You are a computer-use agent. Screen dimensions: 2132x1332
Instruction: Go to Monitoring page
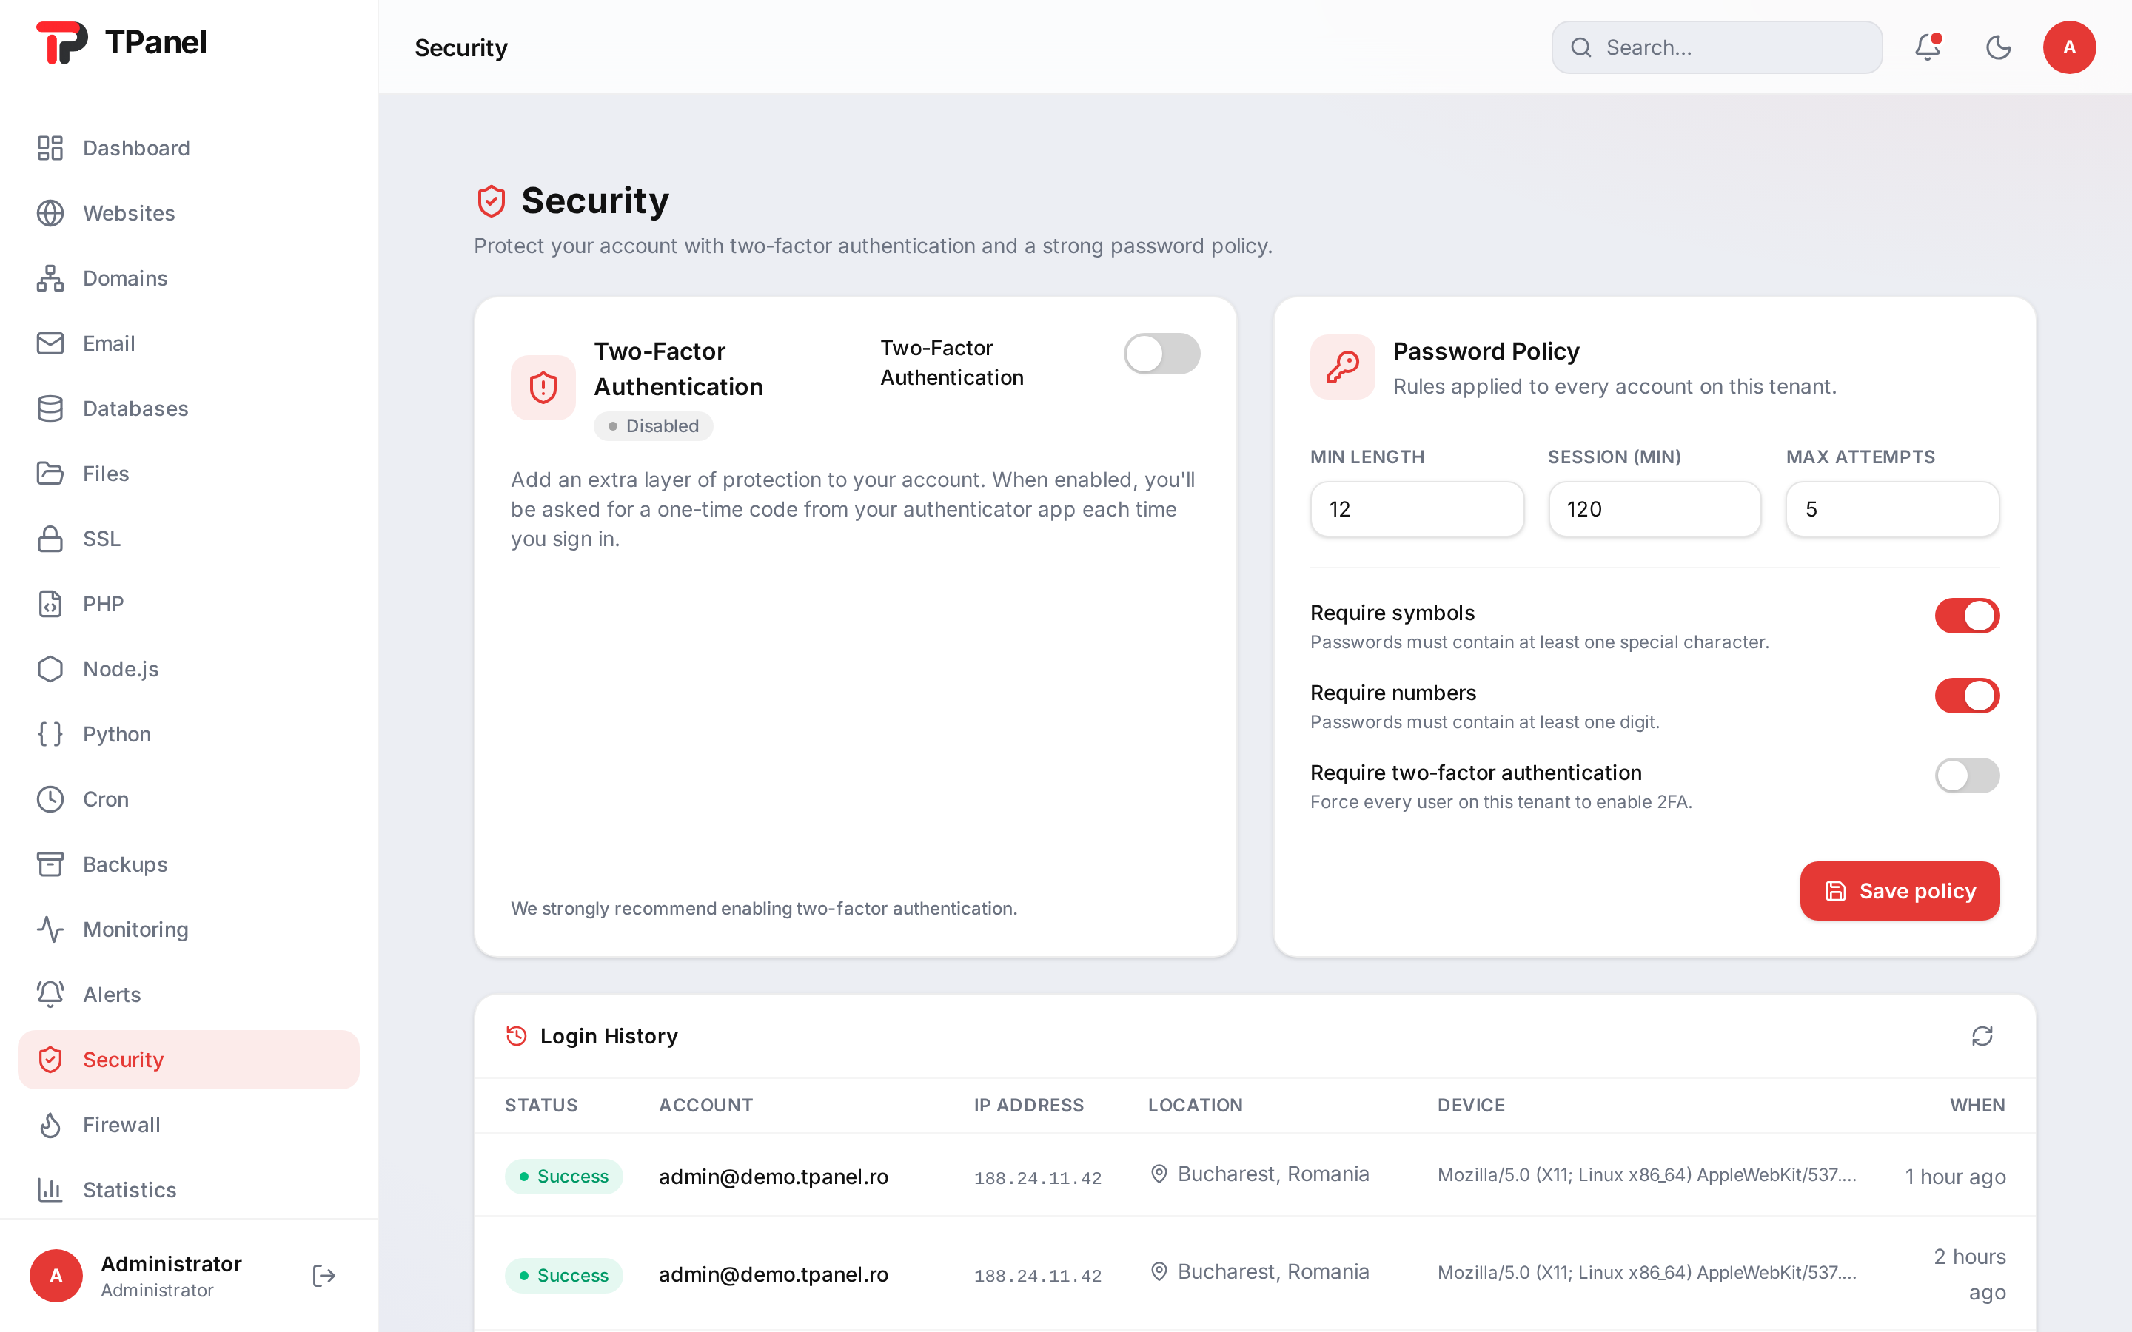(x=189, y=929)
